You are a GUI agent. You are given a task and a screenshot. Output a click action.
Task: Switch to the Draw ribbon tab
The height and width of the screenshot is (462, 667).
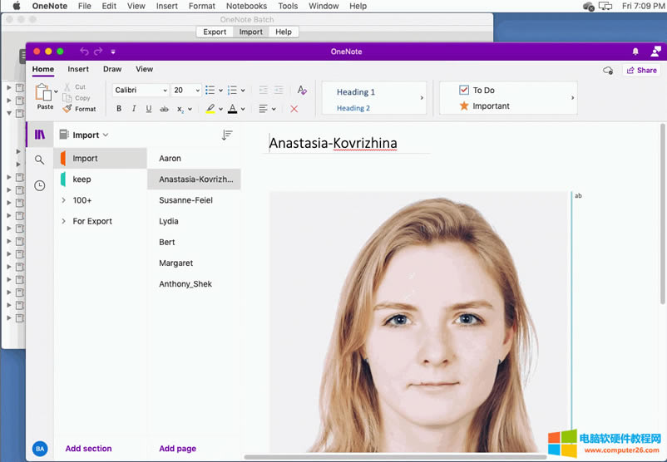coord(112,70)
